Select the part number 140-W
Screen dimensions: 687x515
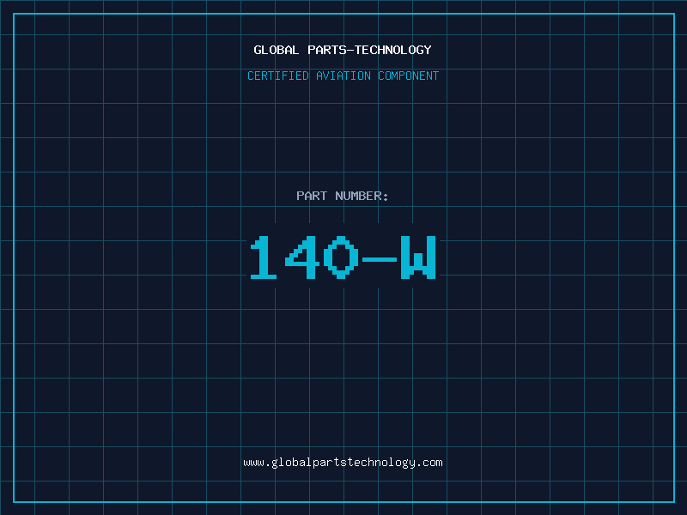343,257
